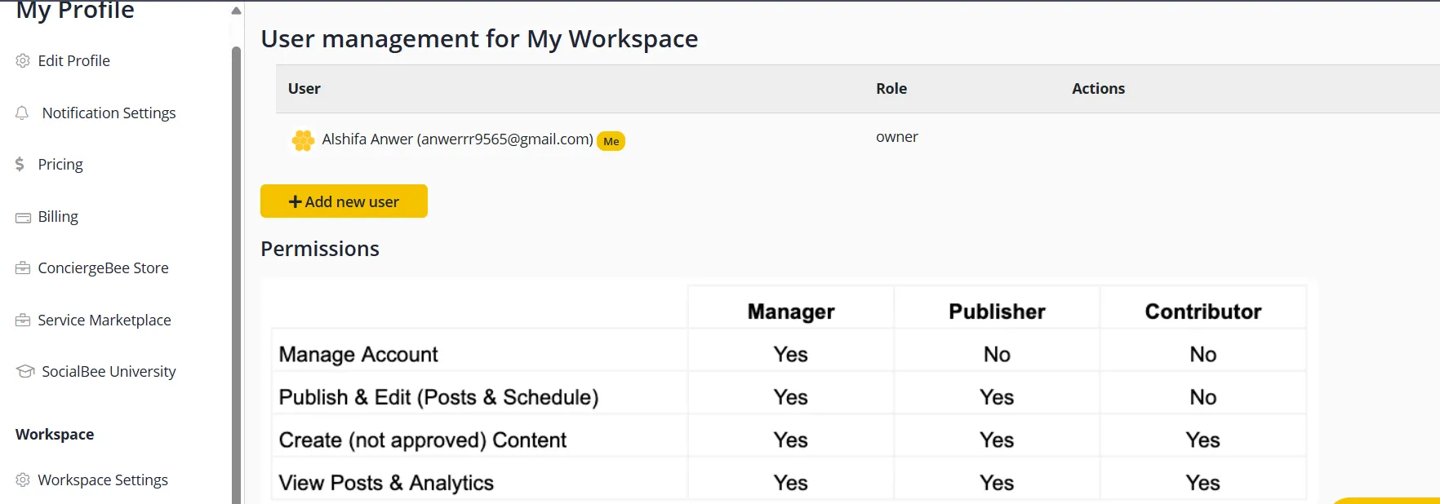Go to the Billing menu label
Screen dimensions: 1440x504
[58, 217]
